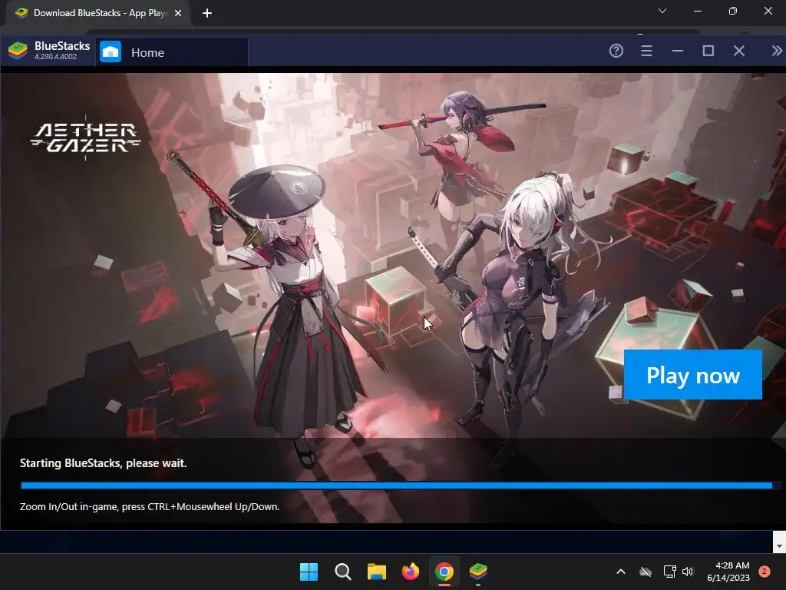786x590 pixels.
Task: Open a new browser tab
Action: click(207, 13)
